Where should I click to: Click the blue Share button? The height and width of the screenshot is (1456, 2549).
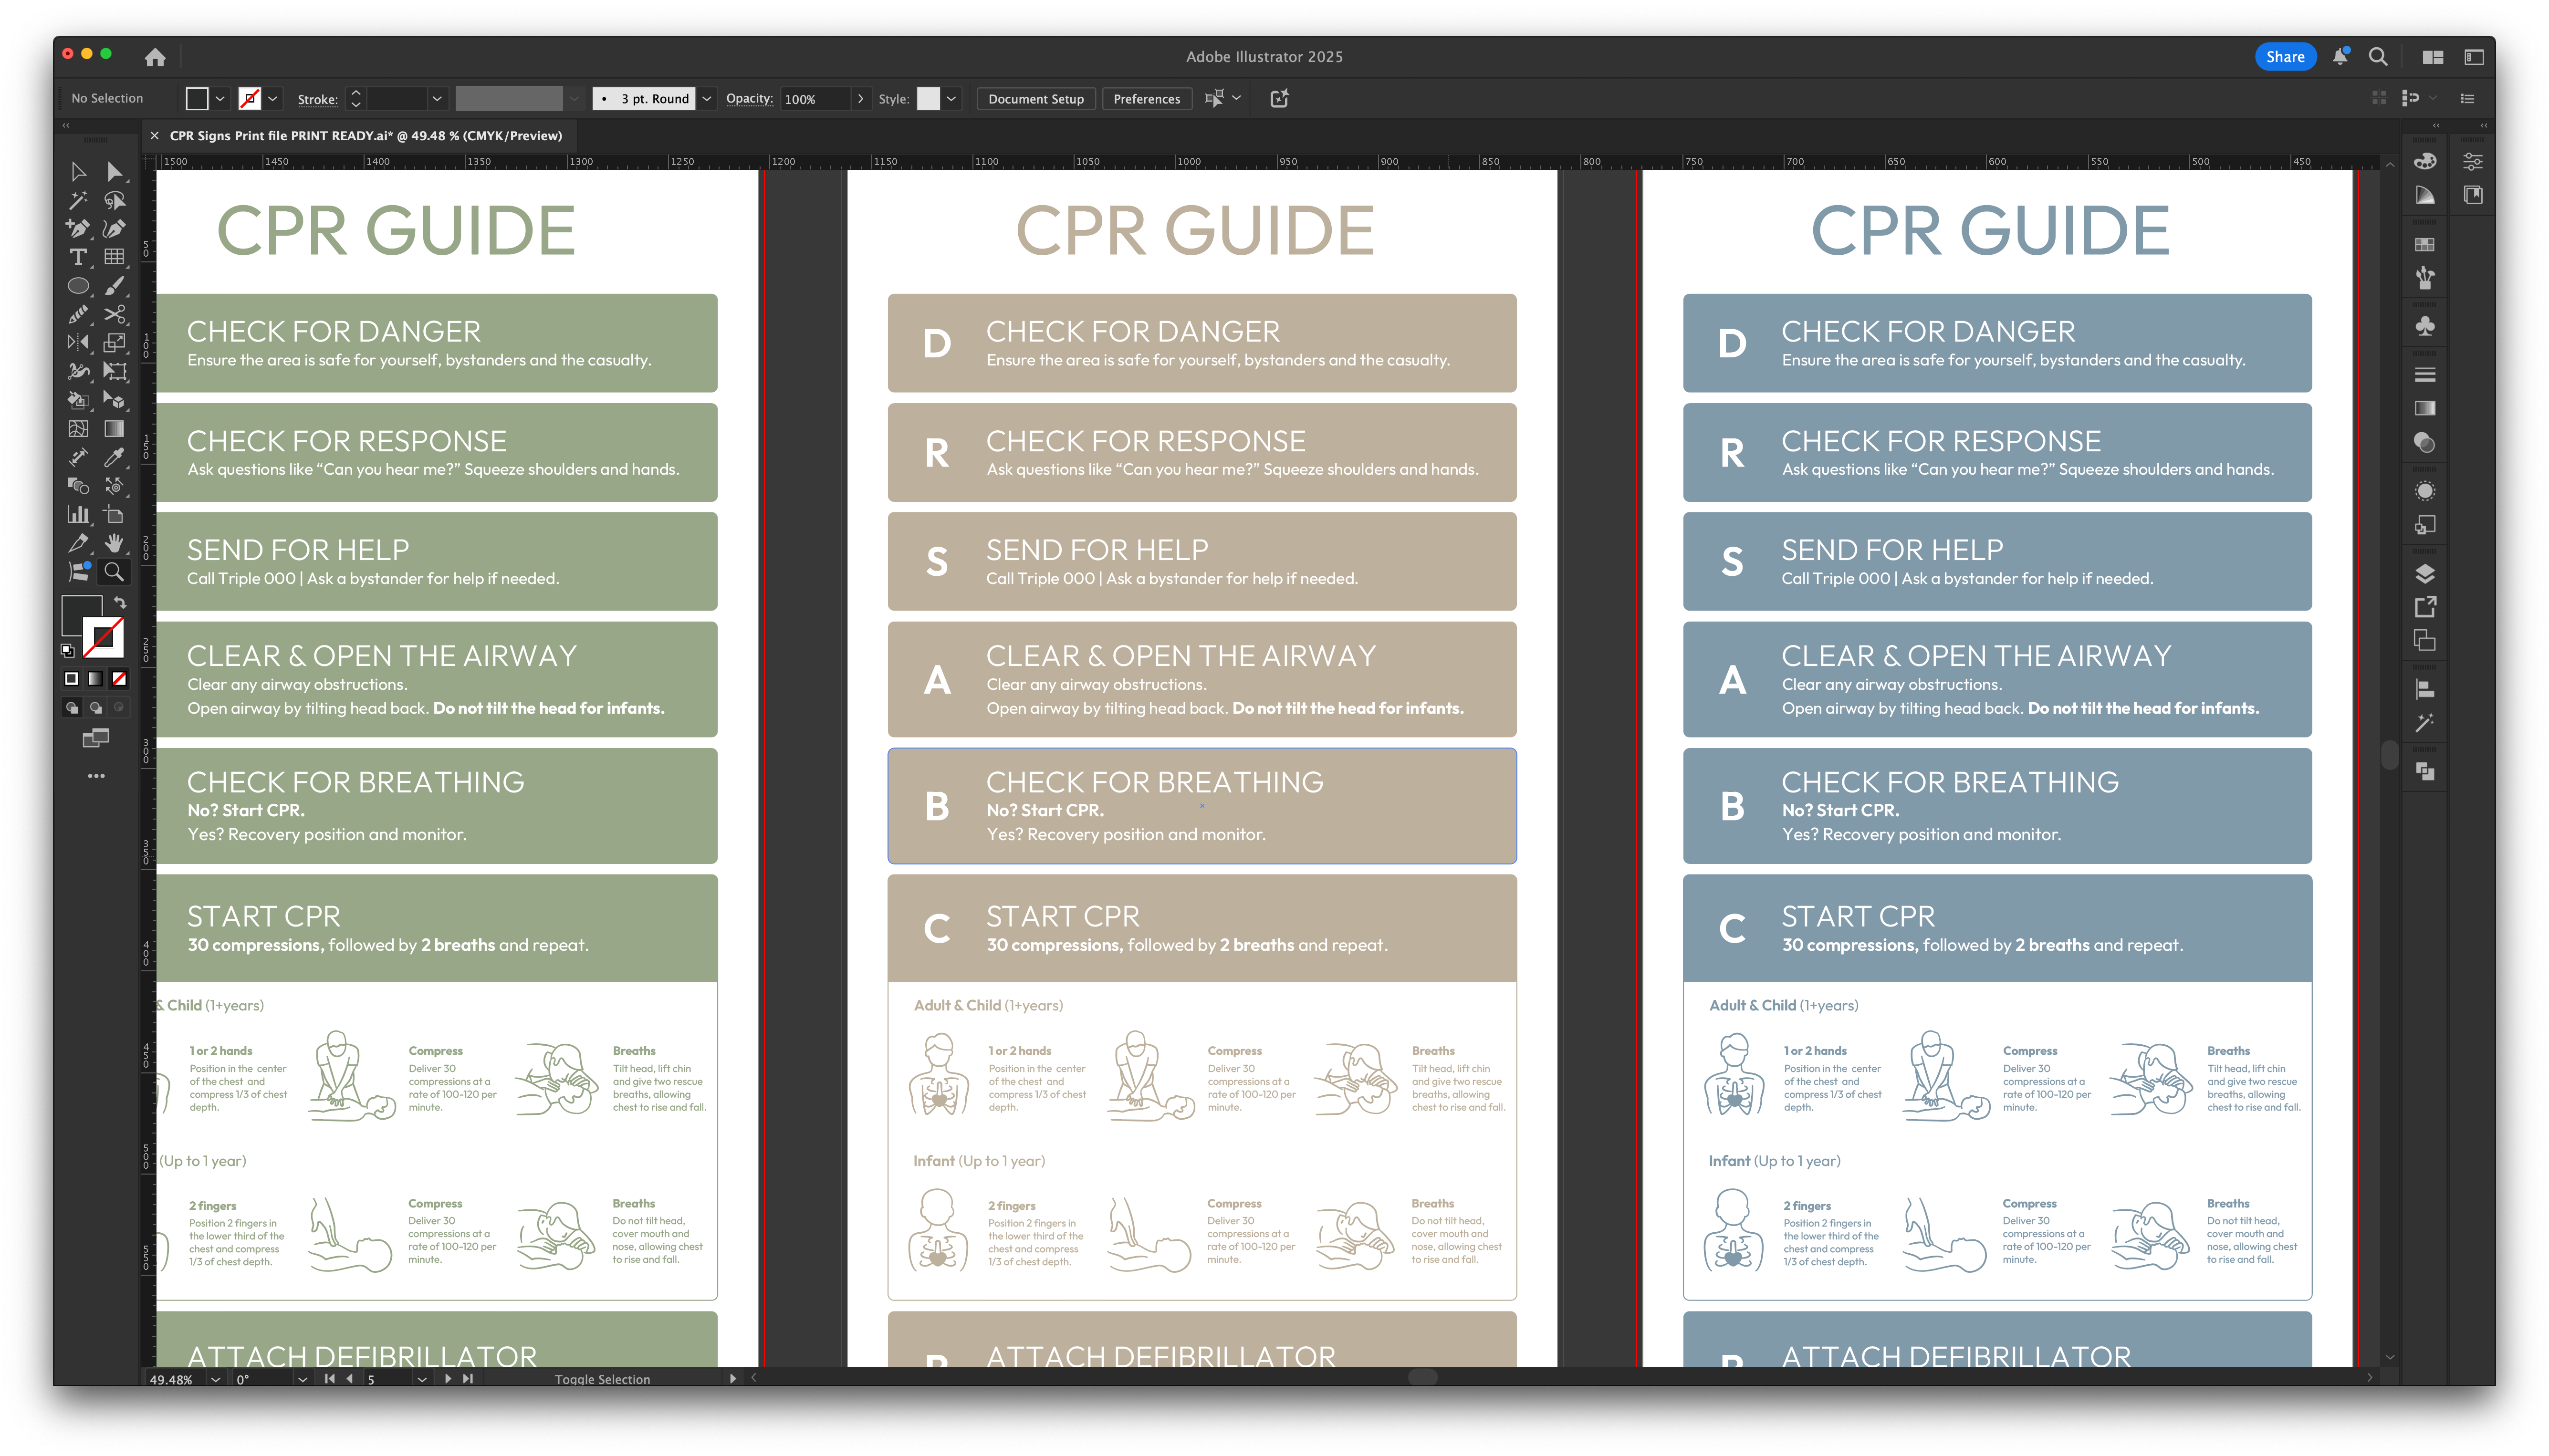click(2284, 57)
